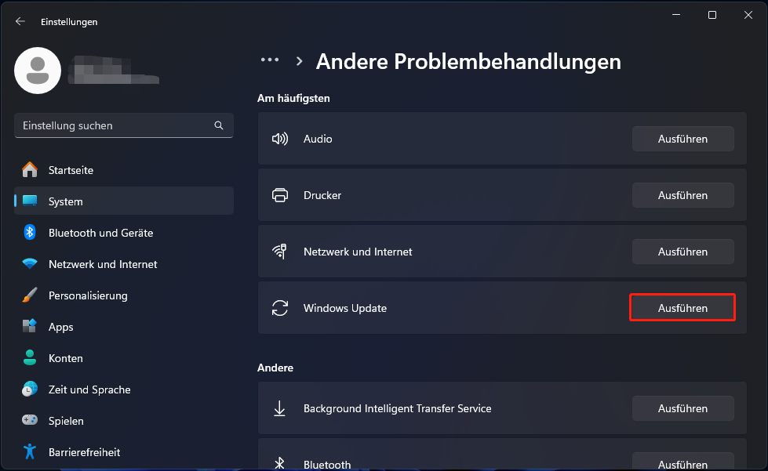This screenshot has width=768, height=471.
Task: Open the user profile avatar
Action: click(x=38, y=71)
